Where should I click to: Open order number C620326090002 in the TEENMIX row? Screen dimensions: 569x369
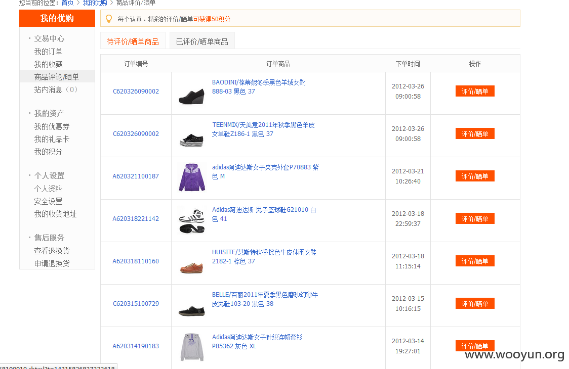pos(136,134)
